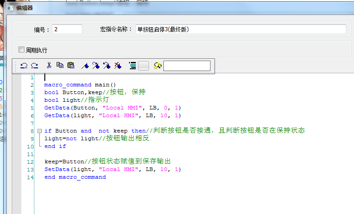
Task: Clear all bookmarks with red-X flag
Action: (x=117, y=66)
